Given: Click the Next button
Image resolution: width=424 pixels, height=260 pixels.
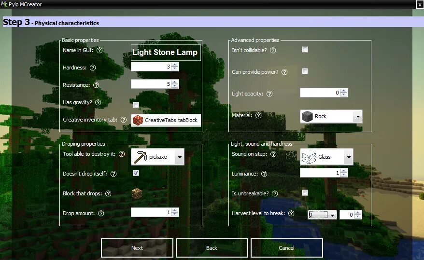Looking at the screenshot, I should click(x=137, y=248).
